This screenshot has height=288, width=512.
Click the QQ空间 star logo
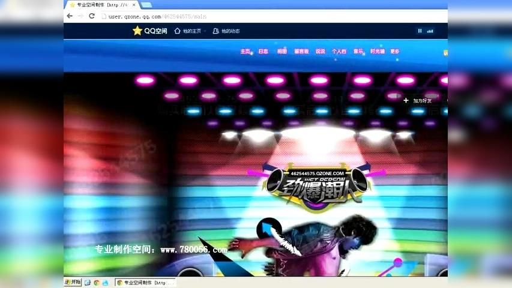[x=150, y=31]
